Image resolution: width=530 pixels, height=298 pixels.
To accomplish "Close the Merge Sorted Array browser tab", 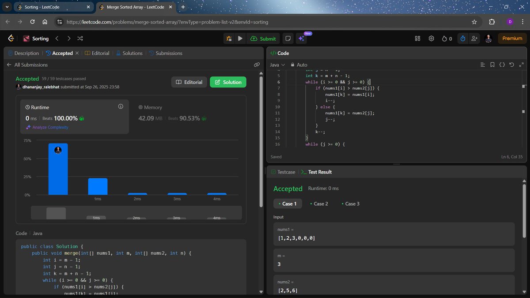I will pos(171,7).
